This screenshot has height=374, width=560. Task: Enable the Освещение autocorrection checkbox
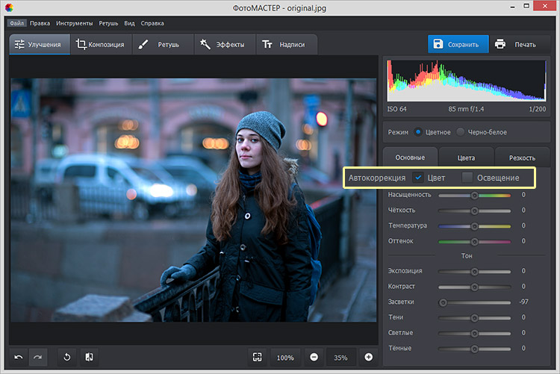pyautogui.click(x=467, y=178)
